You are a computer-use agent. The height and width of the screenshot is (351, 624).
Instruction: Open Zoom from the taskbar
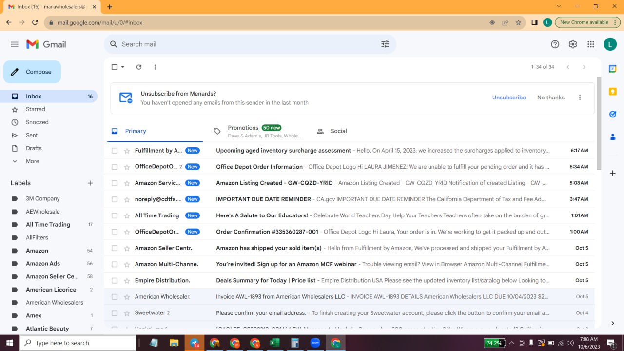(315, 343)
